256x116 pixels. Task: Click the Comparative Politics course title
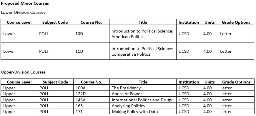pos(142,51)
